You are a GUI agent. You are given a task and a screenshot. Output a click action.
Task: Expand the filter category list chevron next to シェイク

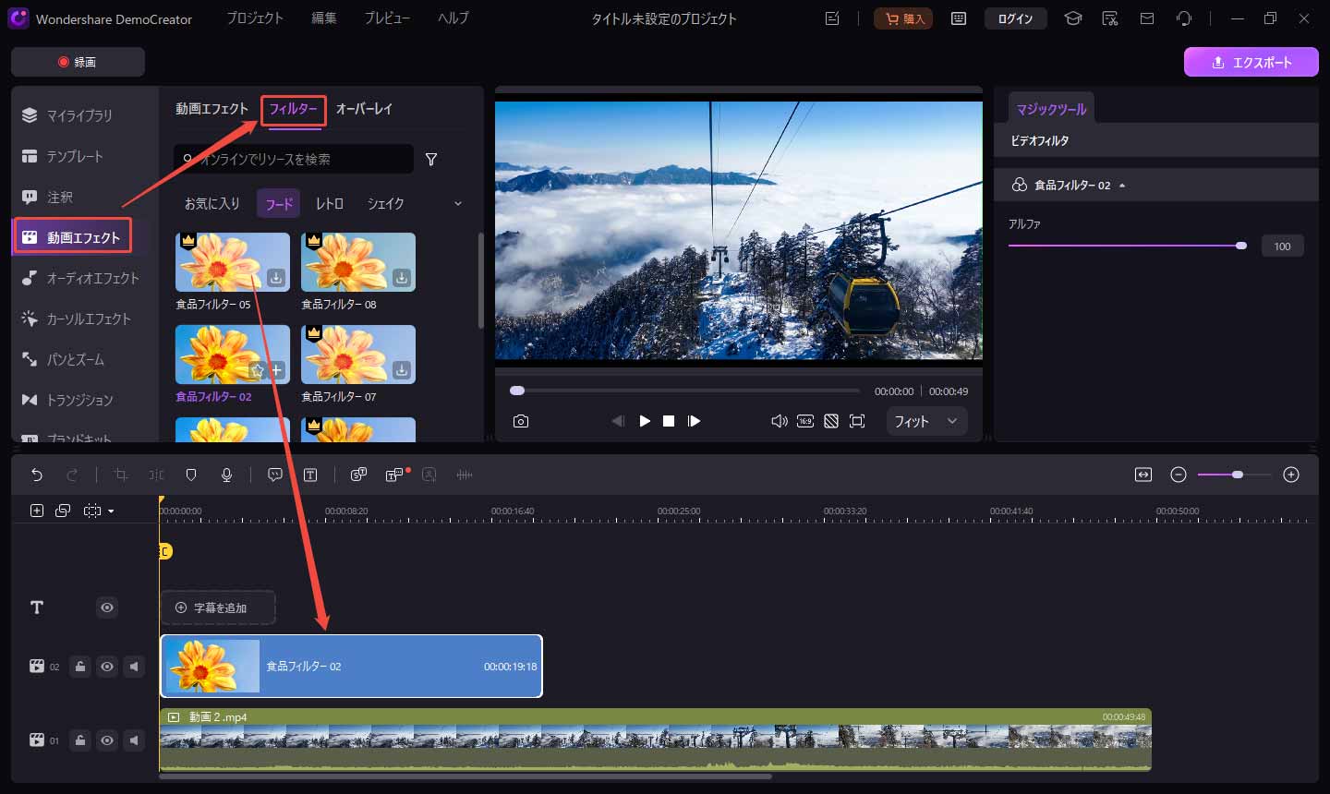tap(456, 203)
